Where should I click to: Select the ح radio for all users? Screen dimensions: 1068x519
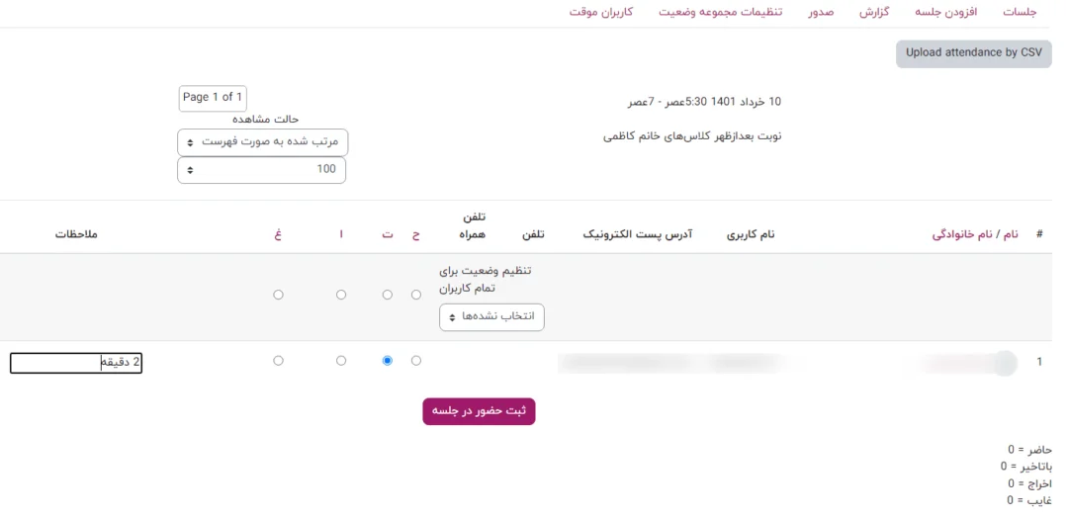pyautogui.click(x=416, y=295)
